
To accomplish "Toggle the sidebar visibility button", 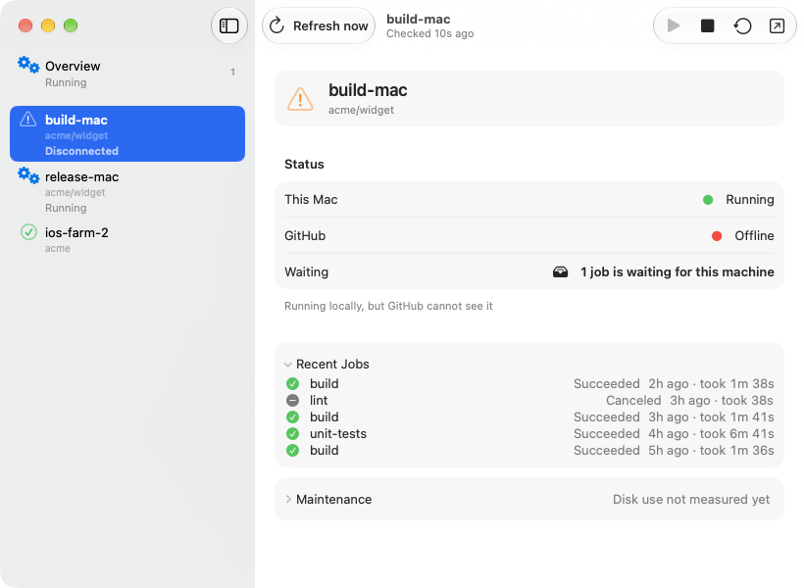I will tap(228, 25).
